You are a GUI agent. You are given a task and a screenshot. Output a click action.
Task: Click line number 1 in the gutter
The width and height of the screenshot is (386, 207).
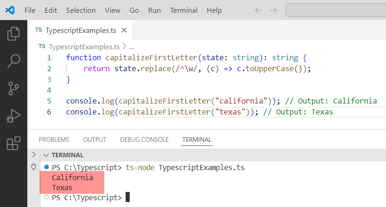pyautogui.click(x=49, y=58)
